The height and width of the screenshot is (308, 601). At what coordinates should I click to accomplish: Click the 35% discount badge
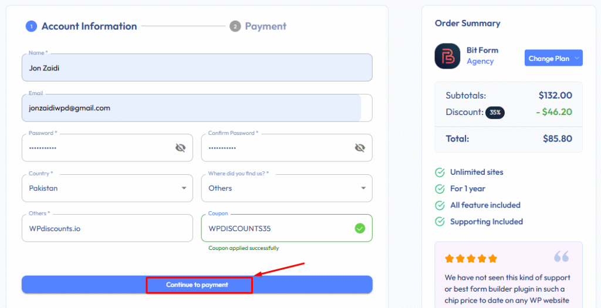tap(495, 112)
